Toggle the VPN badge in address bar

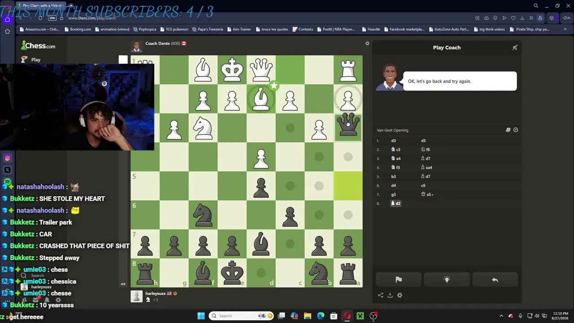pos(52,18)
